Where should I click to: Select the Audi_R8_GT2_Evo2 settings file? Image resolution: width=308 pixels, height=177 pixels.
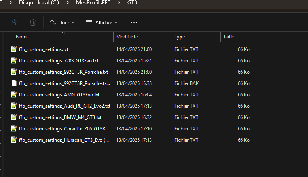(x=65, y=106)
